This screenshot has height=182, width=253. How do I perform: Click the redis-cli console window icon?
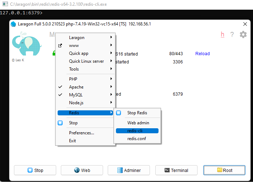click(x=5, y=4)
